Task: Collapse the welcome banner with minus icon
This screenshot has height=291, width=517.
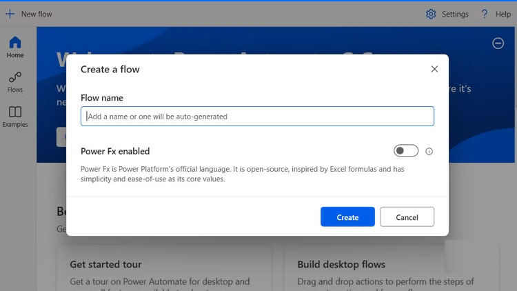Action: pos(498,43)
